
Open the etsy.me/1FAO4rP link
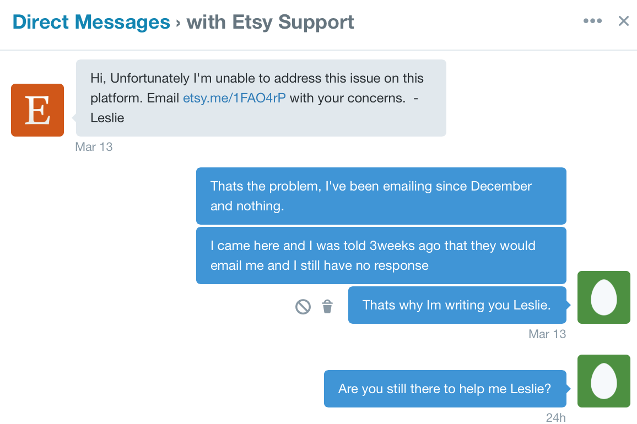tap(234, 98)
